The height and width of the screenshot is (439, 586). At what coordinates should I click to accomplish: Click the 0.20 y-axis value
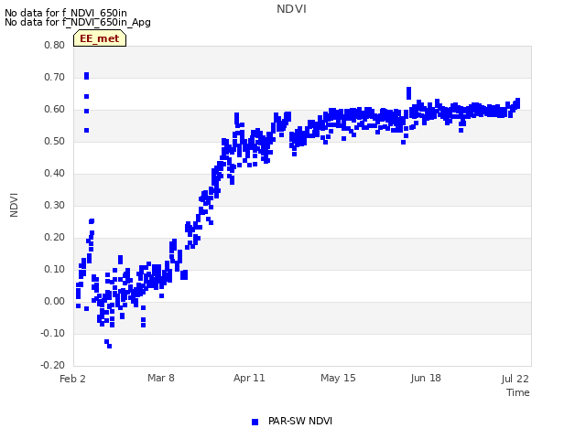(55, 238)
